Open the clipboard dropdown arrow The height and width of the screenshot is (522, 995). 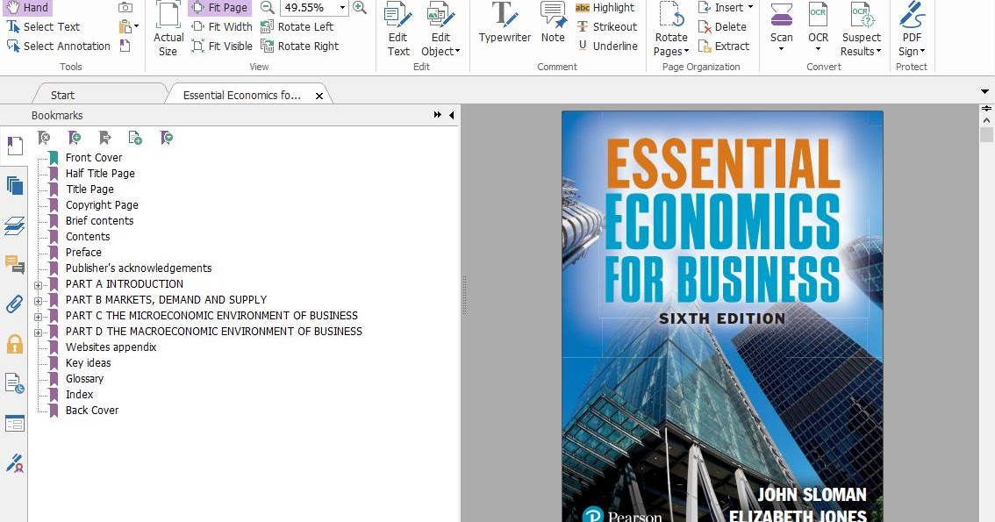click(136, 26)
